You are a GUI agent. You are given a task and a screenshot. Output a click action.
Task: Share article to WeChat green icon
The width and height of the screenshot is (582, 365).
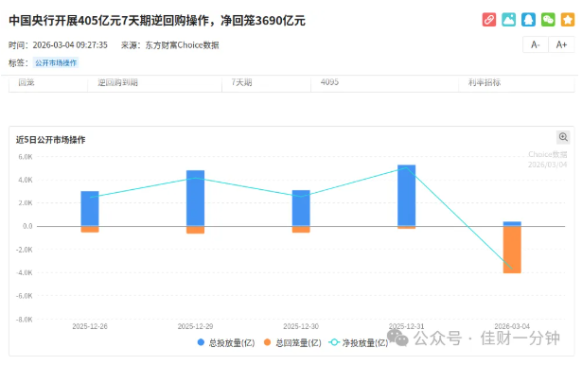pos(548,20)
